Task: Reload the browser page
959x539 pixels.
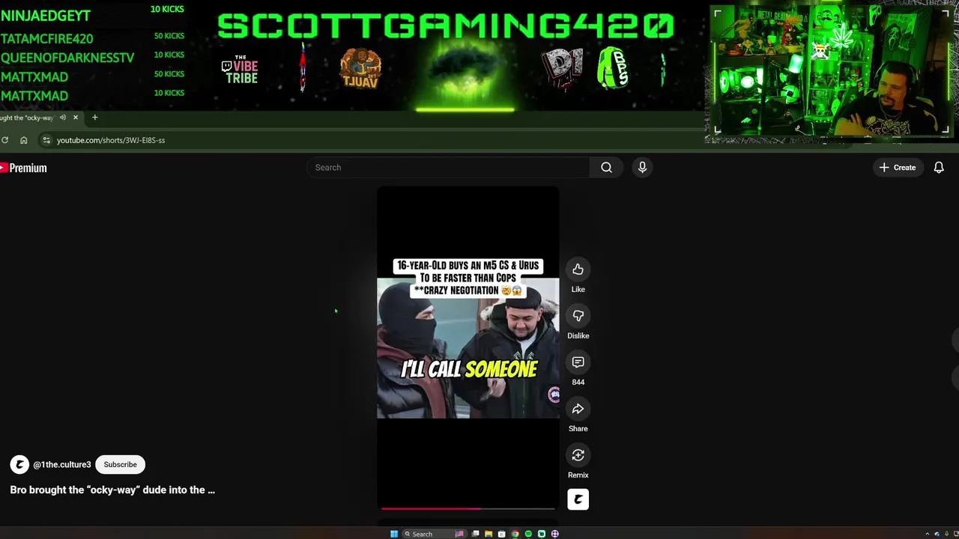Action: tap(4, 140)
